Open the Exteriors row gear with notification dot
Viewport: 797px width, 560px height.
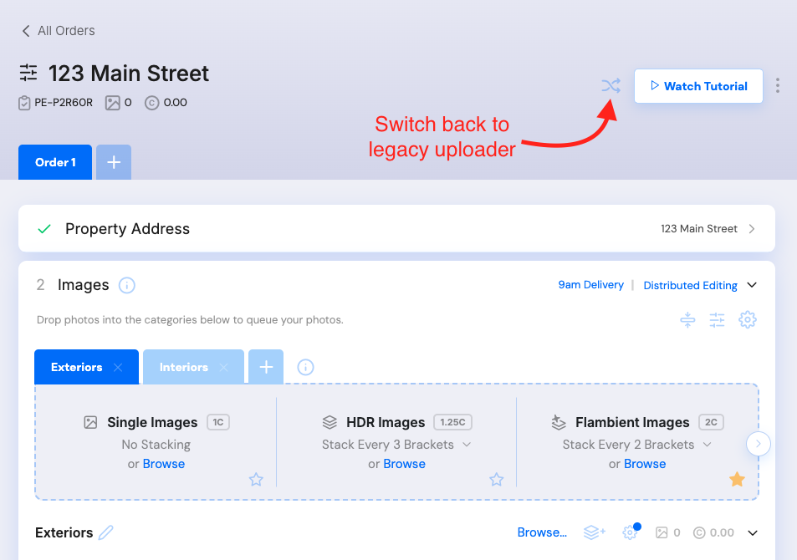(x=630, y=532)
